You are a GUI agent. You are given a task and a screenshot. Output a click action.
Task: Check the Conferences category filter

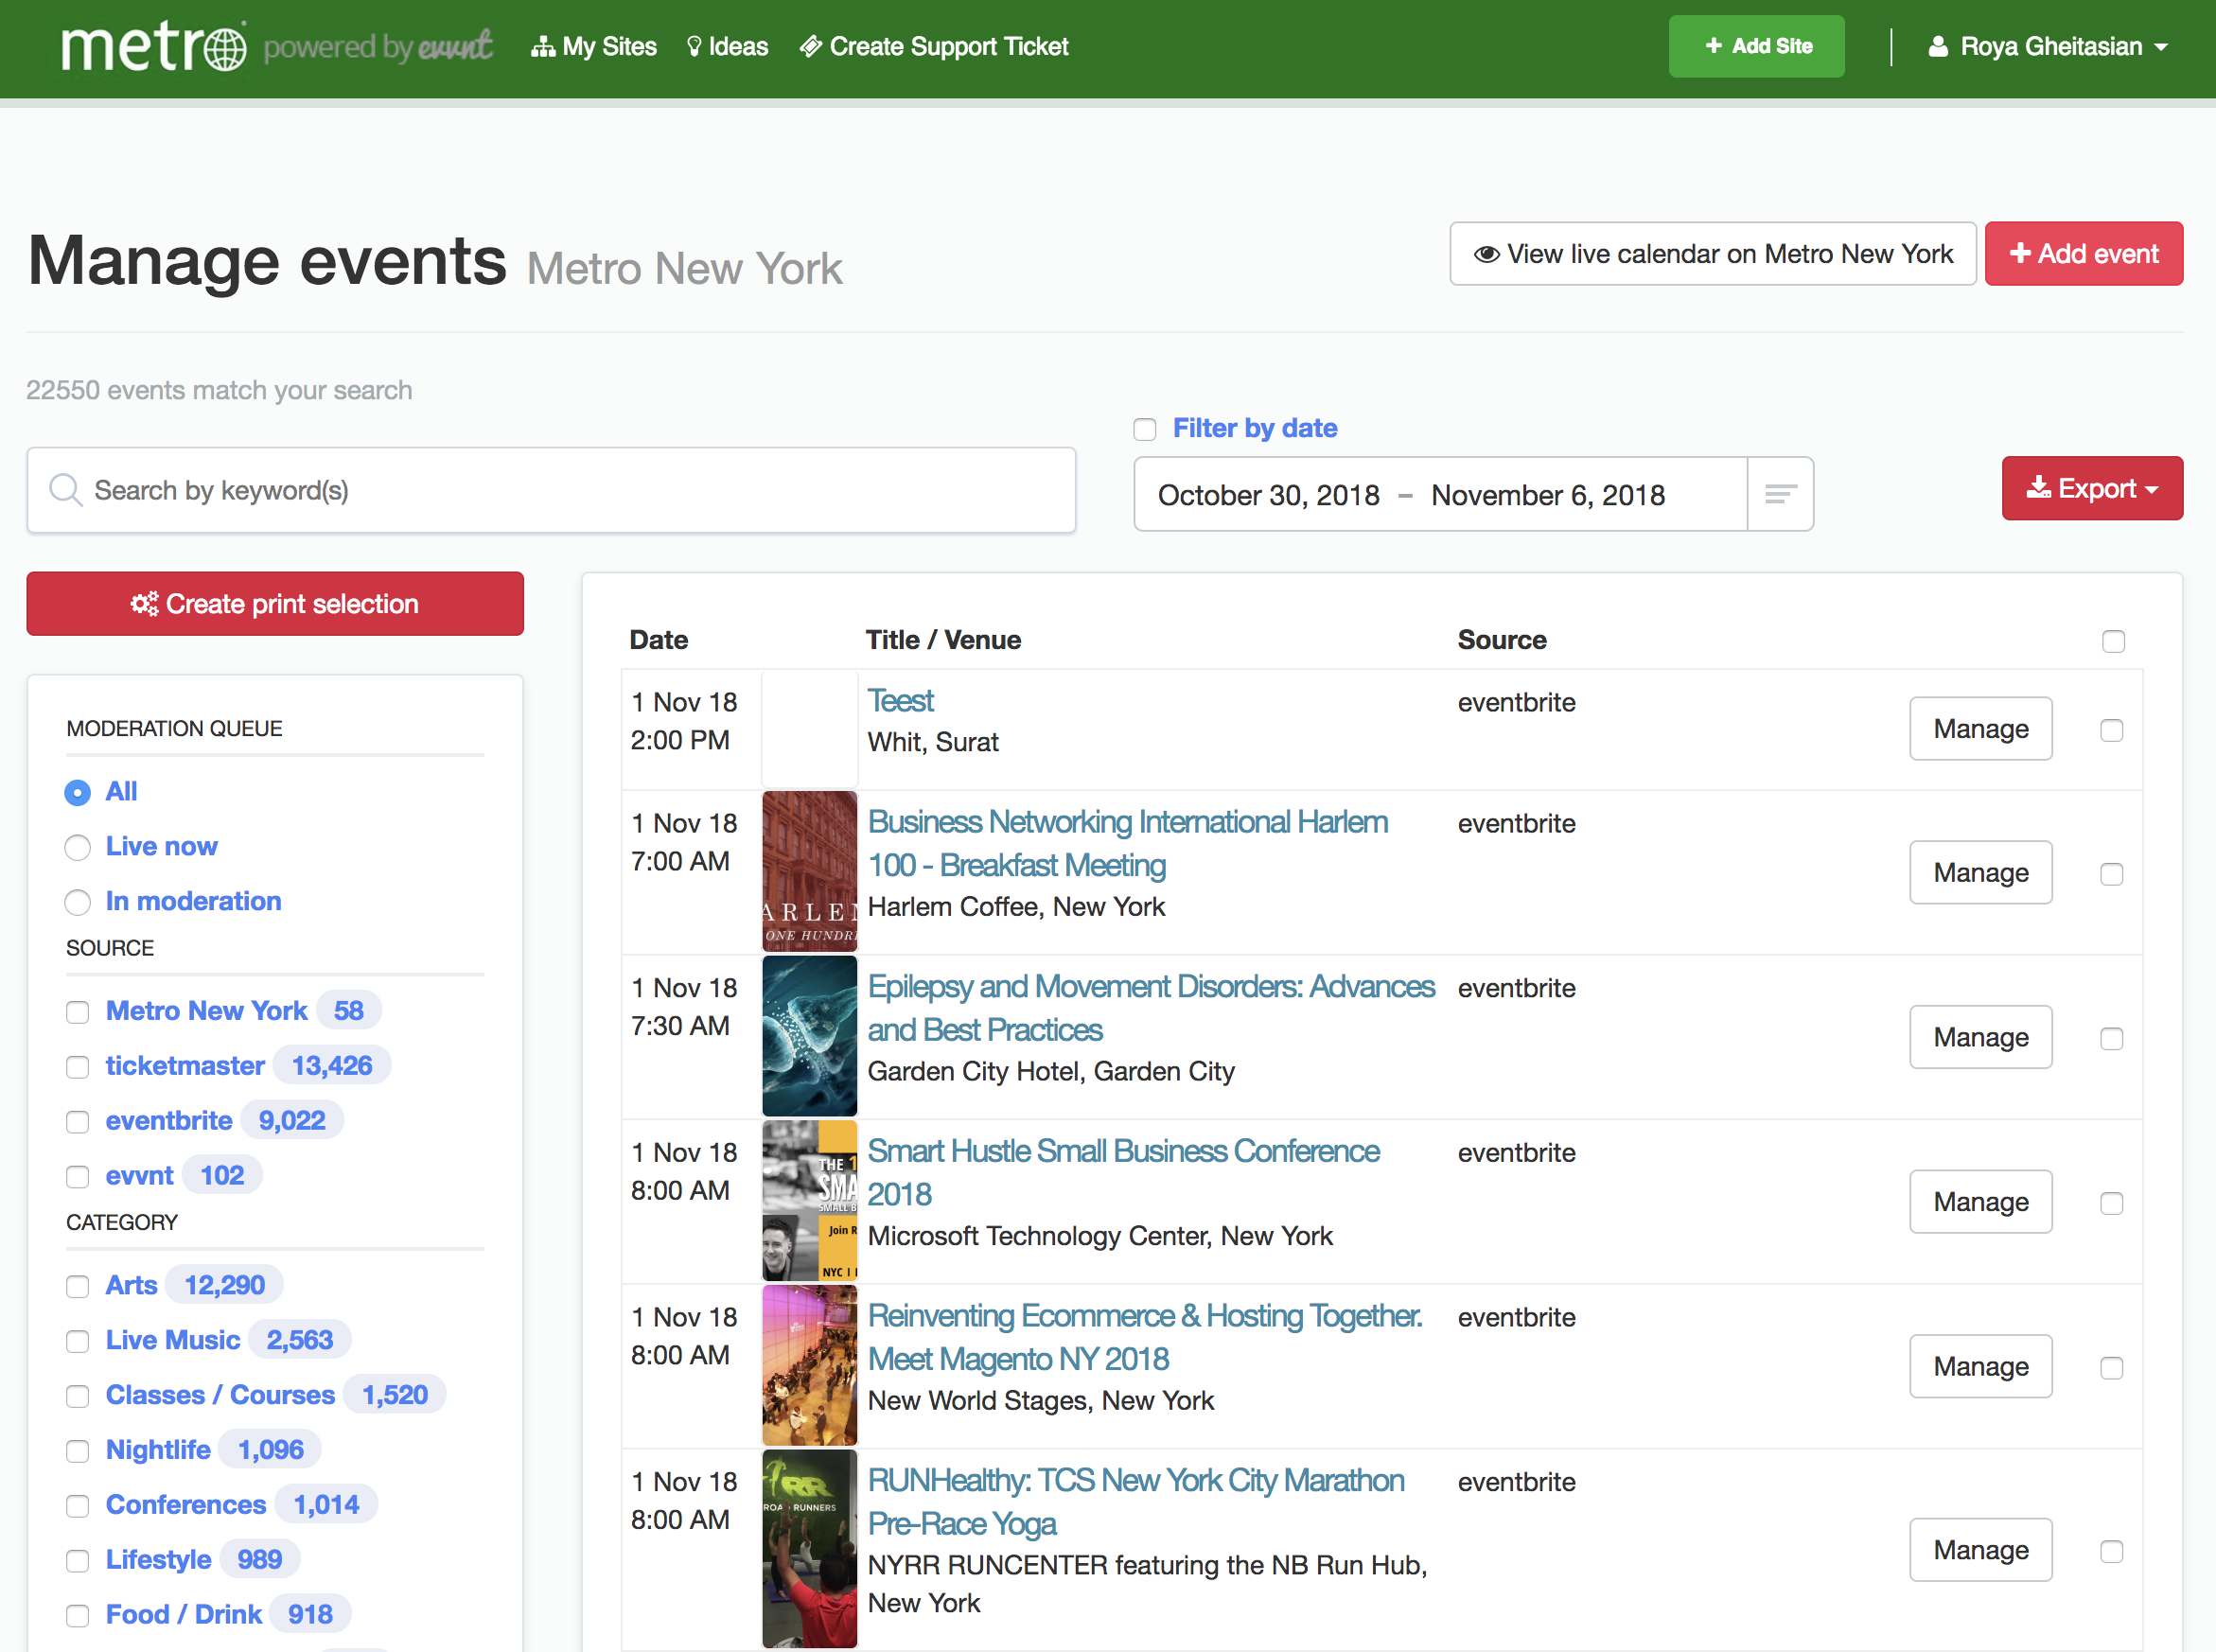point(77,1506)
